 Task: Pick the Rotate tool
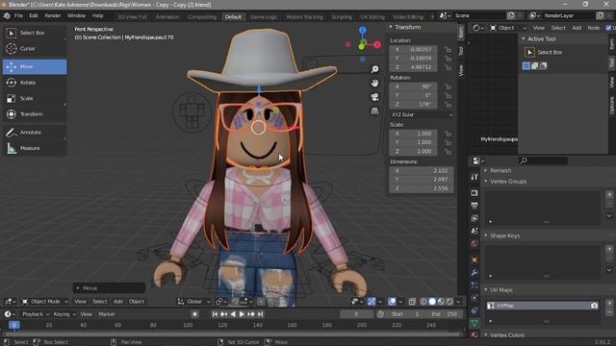(x=35, y=83)
